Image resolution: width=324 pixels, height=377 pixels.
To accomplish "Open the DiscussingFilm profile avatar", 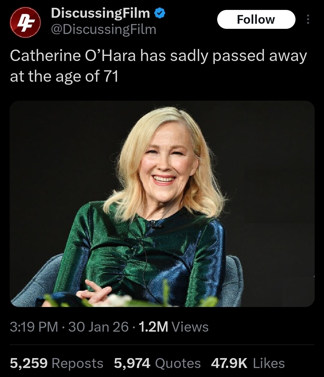I will click(x=25, y=22).
